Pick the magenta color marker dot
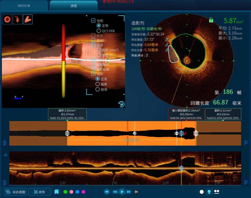Viewport: 251px width, 198px height. (83, 192)
